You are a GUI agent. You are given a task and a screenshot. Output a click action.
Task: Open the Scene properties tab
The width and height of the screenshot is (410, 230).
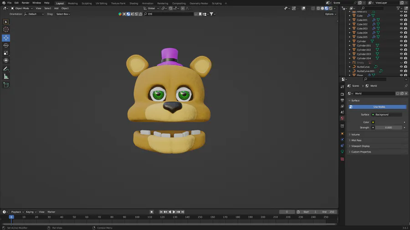click(342, 112)
